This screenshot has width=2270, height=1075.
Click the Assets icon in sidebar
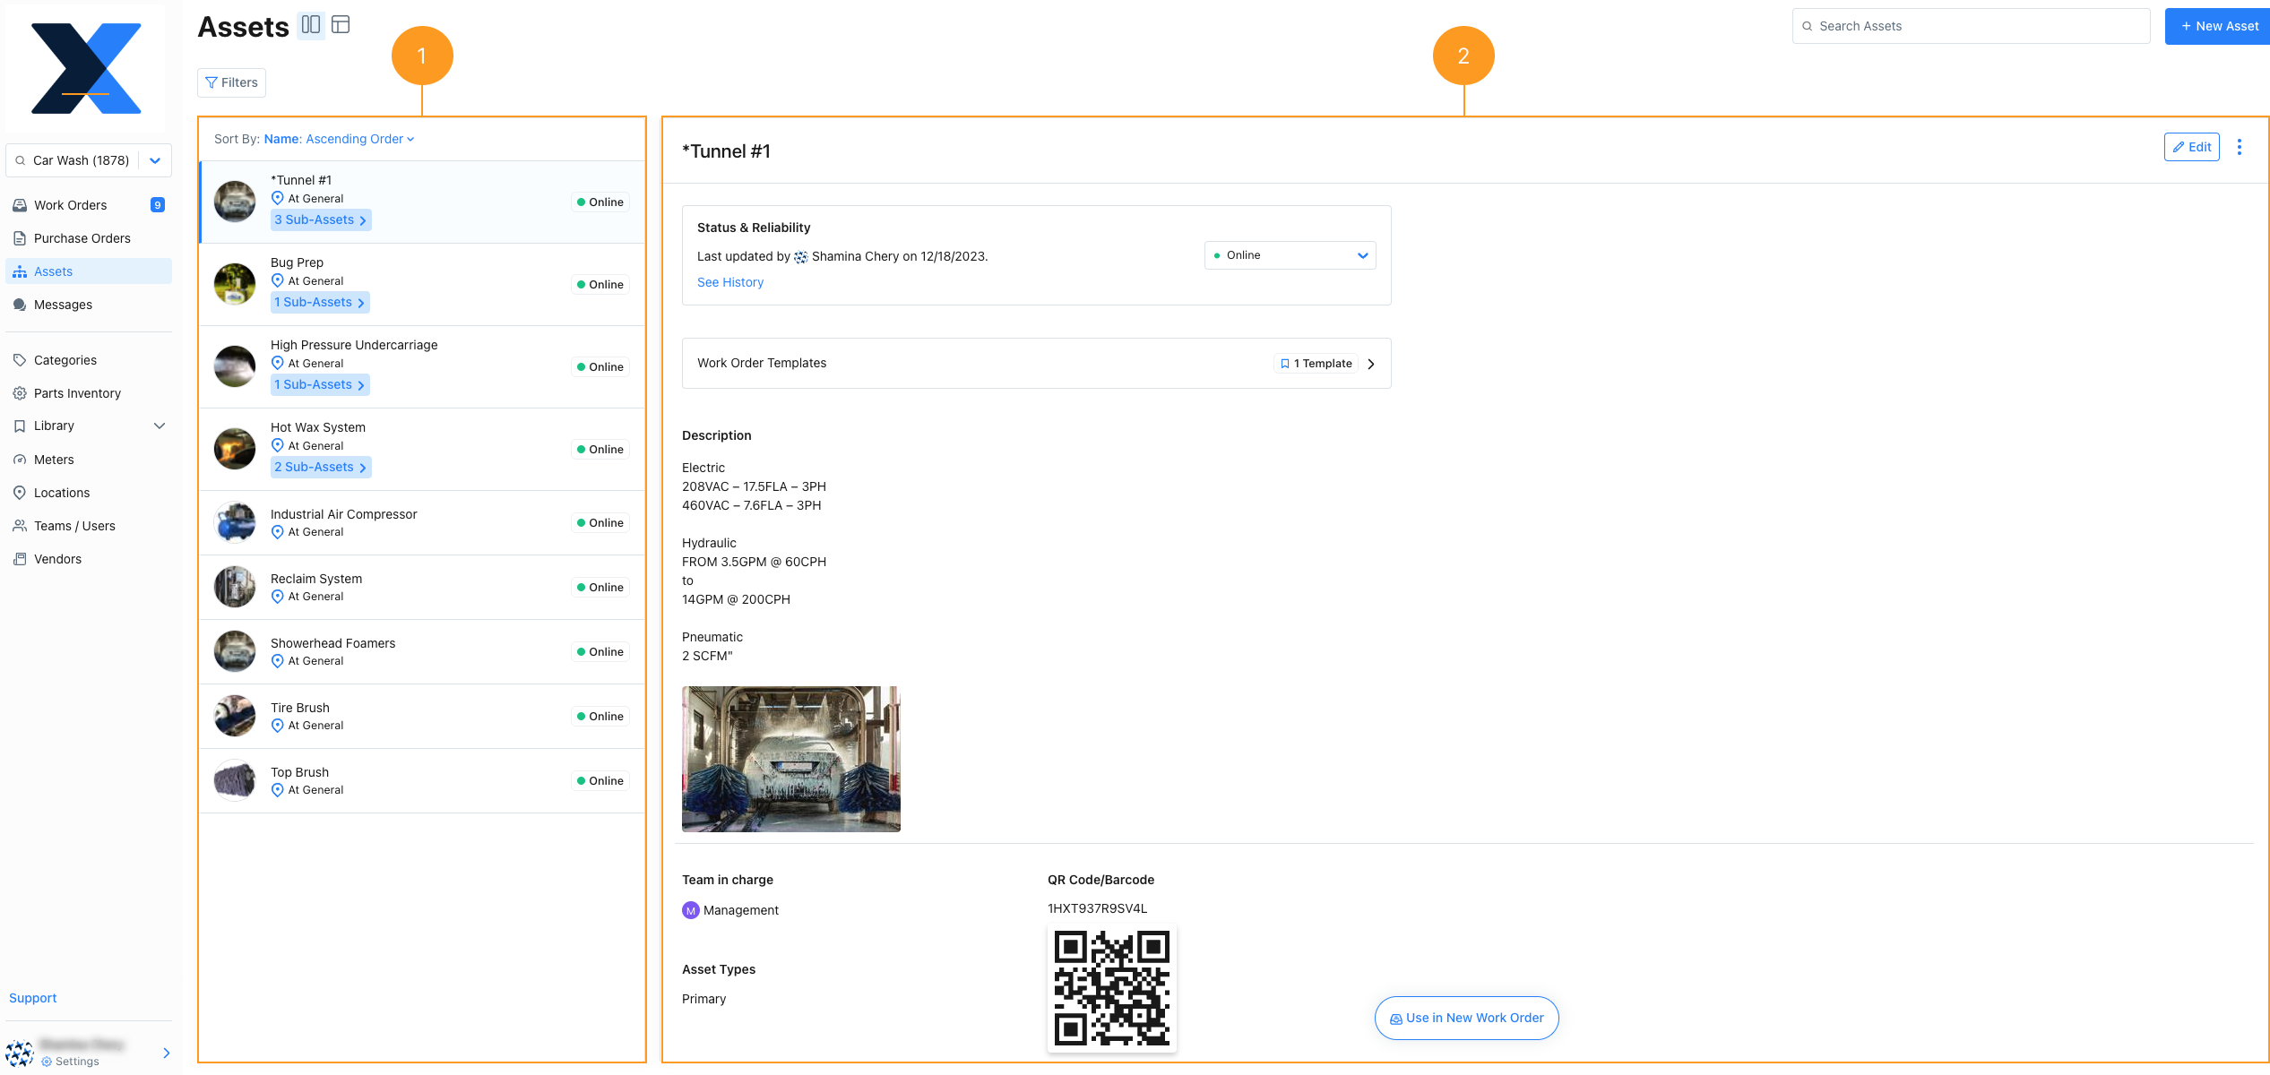click(x=21, y=271)
